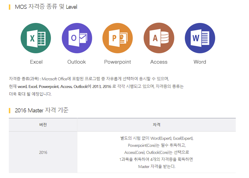
Task: Click the line Master 자격을 받는다.
Action: [157, 167]
